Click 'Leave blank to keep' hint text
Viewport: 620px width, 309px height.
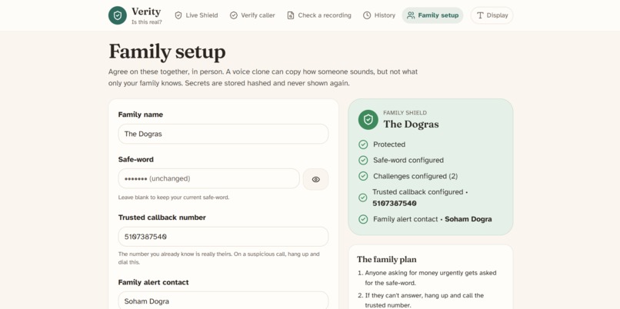(x=174, y=198)
